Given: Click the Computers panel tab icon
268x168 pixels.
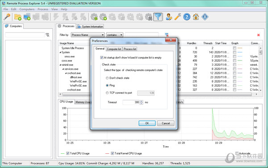Looking at the screenshot, I should click(x=7, y=26).
